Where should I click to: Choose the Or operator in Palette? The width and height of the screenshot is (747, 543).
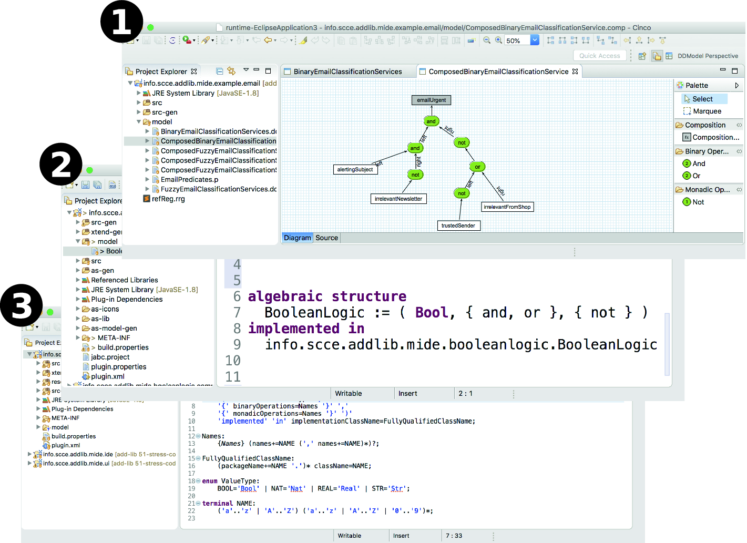tap(691, 176)
